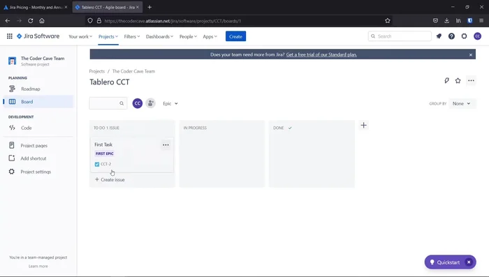
Task: Click Create issue in To Do column
Action: tap(110, 179)
